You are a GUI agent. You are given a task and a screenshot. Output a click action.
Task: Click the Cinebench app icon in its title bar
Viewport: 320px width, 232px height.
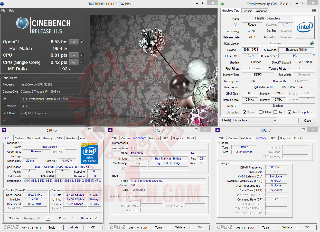point(2,4)
